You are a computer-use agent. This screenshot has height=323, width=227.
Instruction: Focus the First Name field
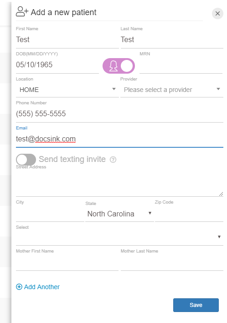coord(67,39)
